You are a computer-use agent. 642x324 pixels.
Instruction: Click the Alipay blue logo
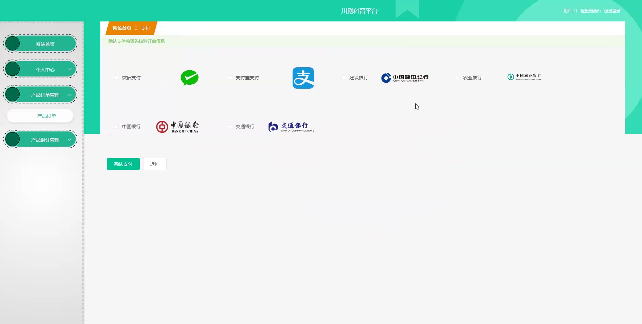303,78
